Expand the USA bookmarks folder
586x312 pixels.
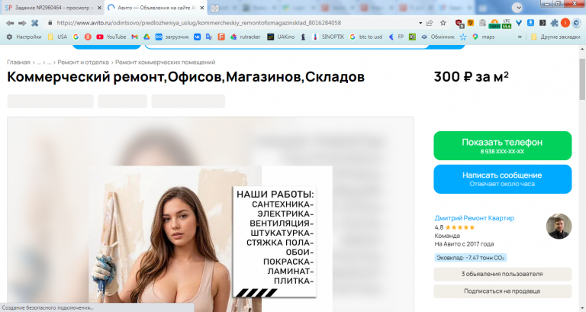pyautogui.click(x=57, y=37)
